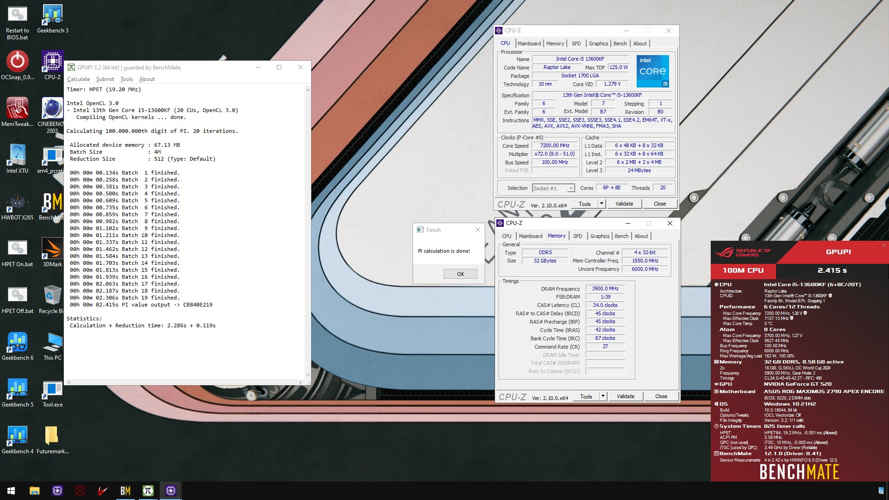This screenshot has width=889, height=500.
Task: Click Validate in upper CPU-Z window
Action: click(x=624, y=204)
